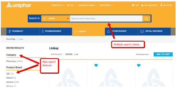Screen dimensions: 177x107
Task: Show 48 results per page
Action: (x=77, y=54)
